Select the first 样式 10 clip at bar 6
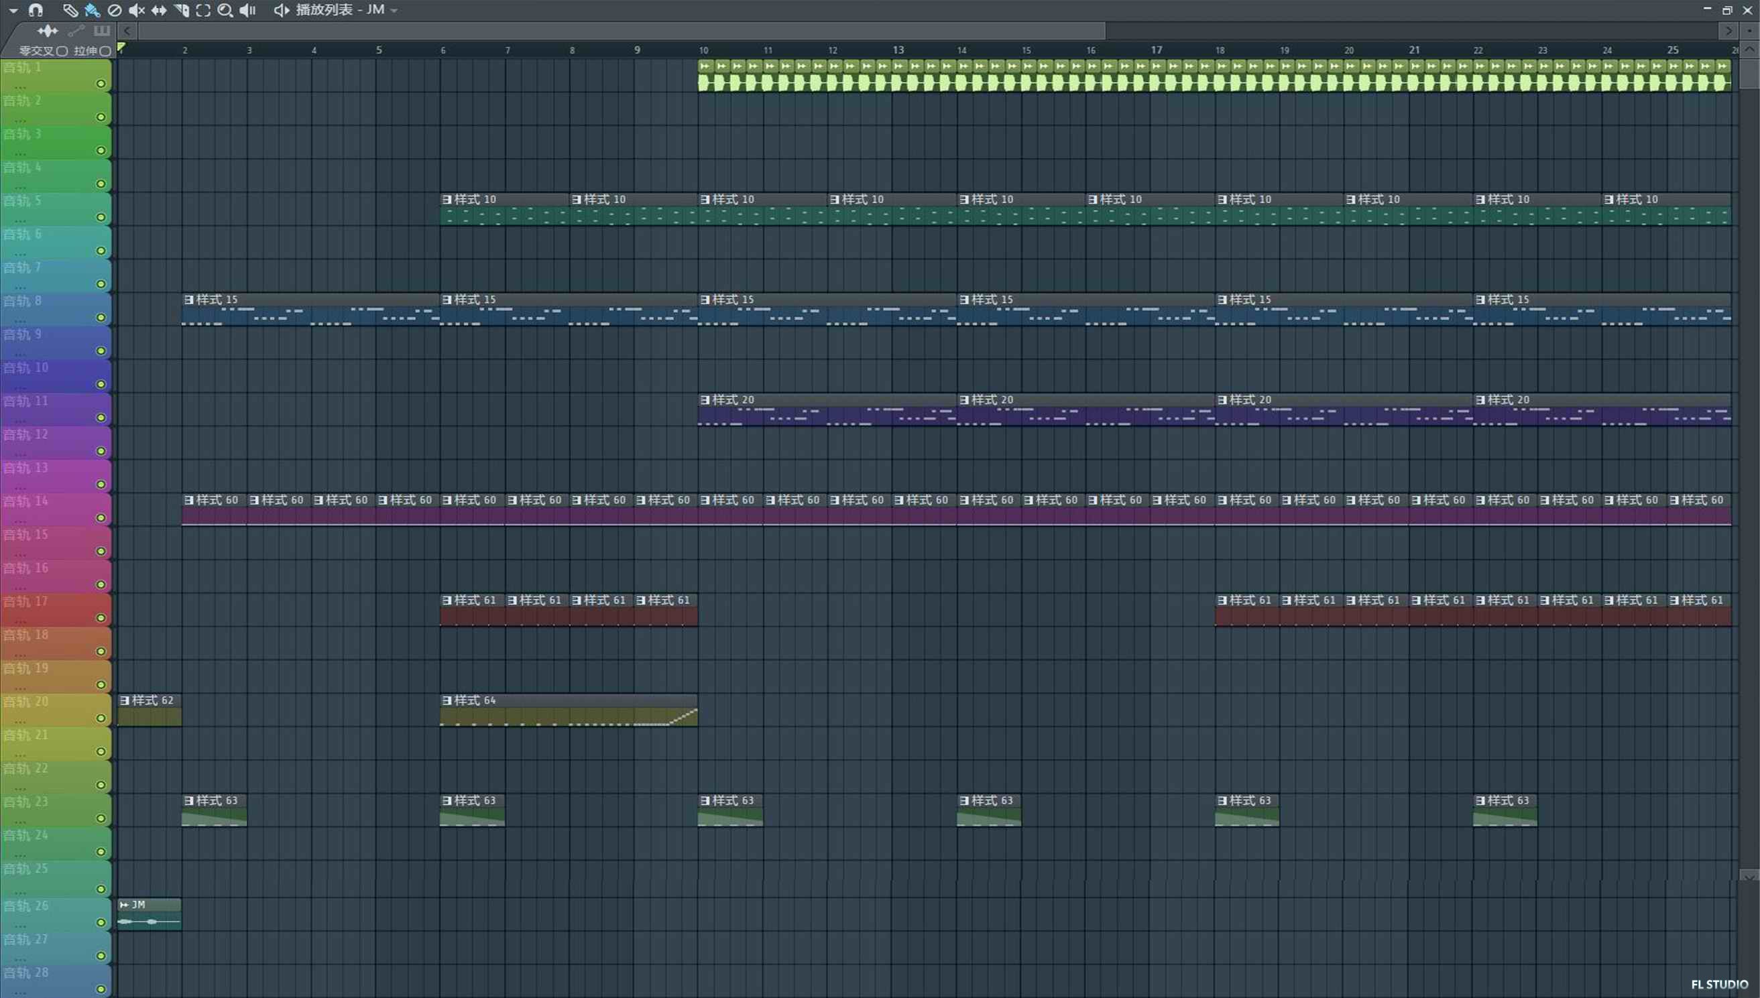The width and height of the screenshot is (1760, 998). coord(505,209)
